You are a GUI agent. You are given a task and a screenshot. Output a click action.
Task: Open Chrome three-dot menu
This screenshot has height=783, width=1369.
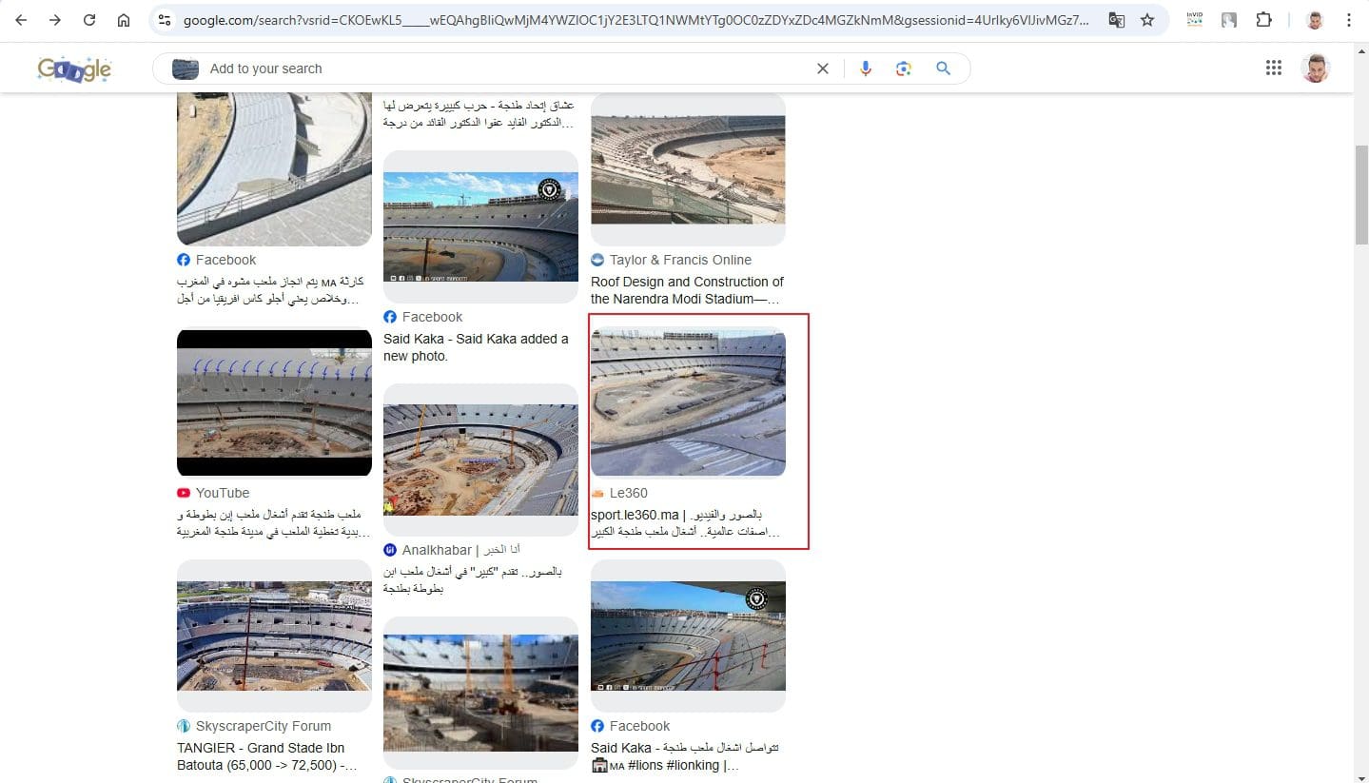[1349, 20]
